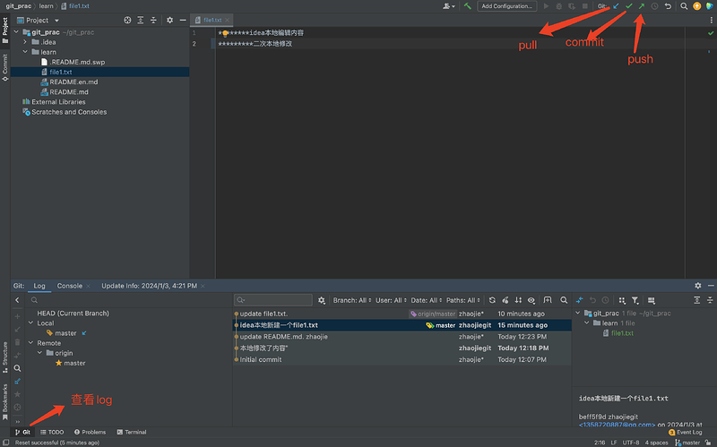This screenshot has width=717, height=447.
Task: Open the User: All filter dropdown
Action: [391, 300]
